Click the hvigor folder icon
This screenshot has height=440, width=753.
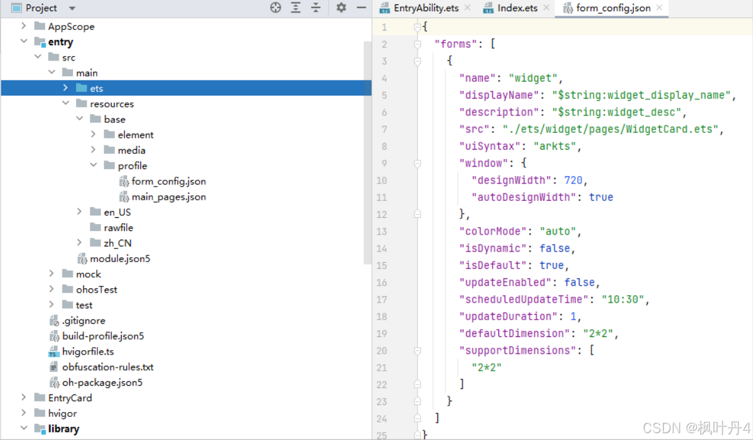pyautogui.click(x=40, y=414)
